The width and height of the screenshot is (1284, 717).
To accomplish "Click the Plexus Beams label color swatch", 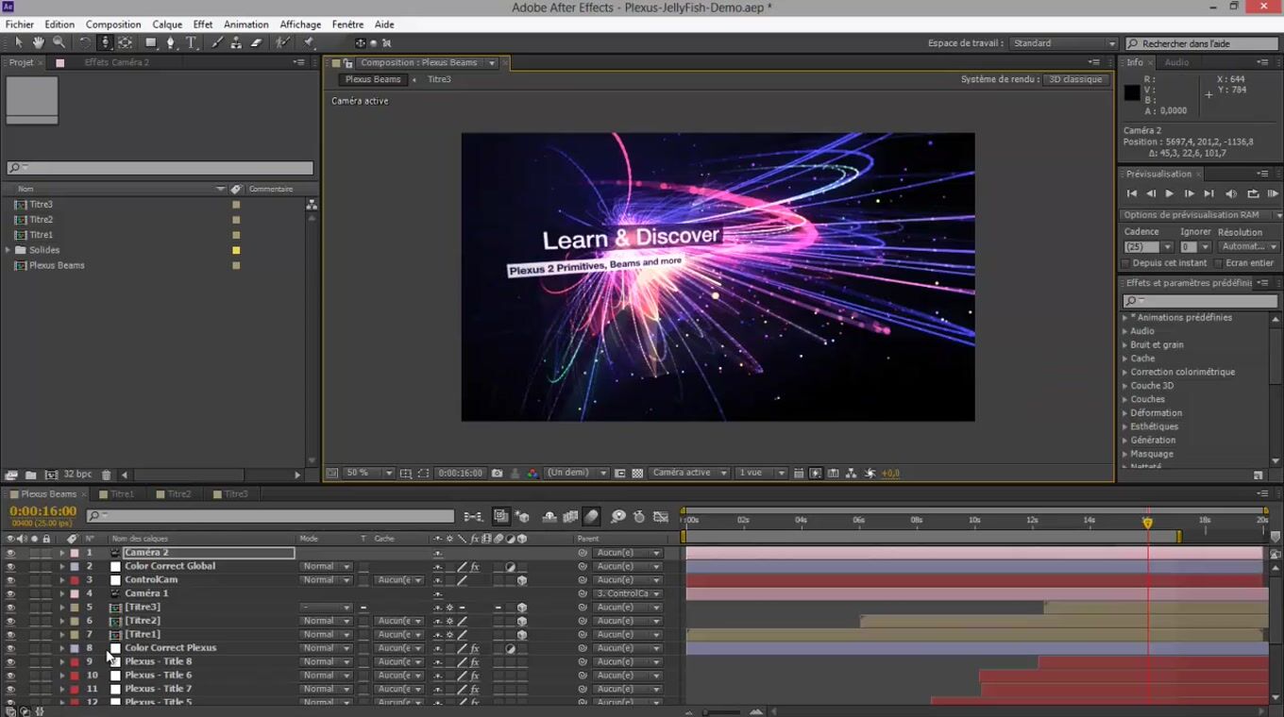I will click(x=236, y=265).
